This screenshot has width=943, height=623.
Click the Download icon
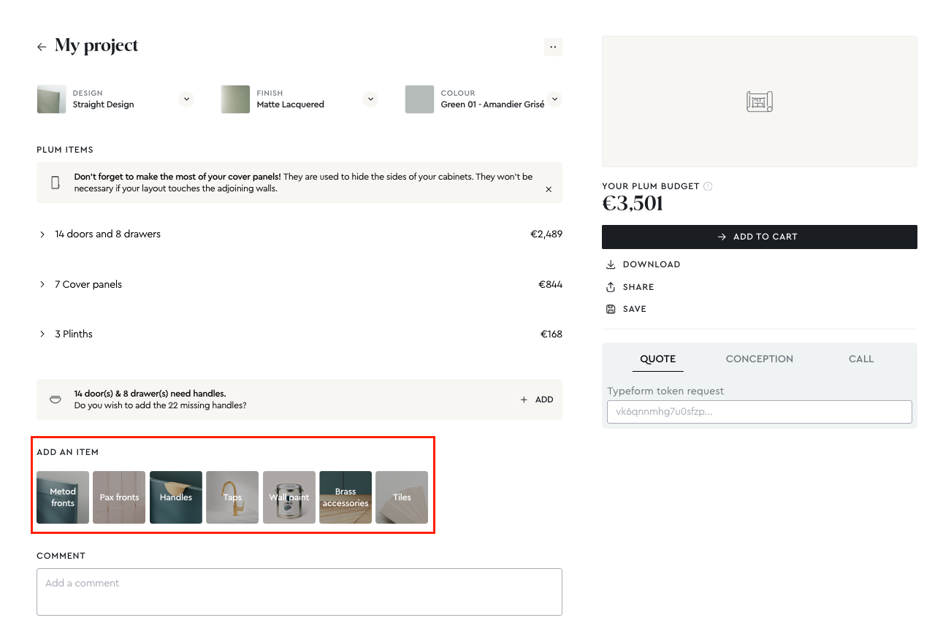pos(611,264)
